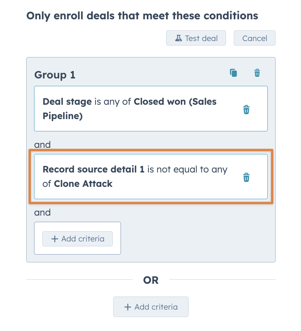
Task: Click the enrollment conditions heading
Action: [142, 16]
